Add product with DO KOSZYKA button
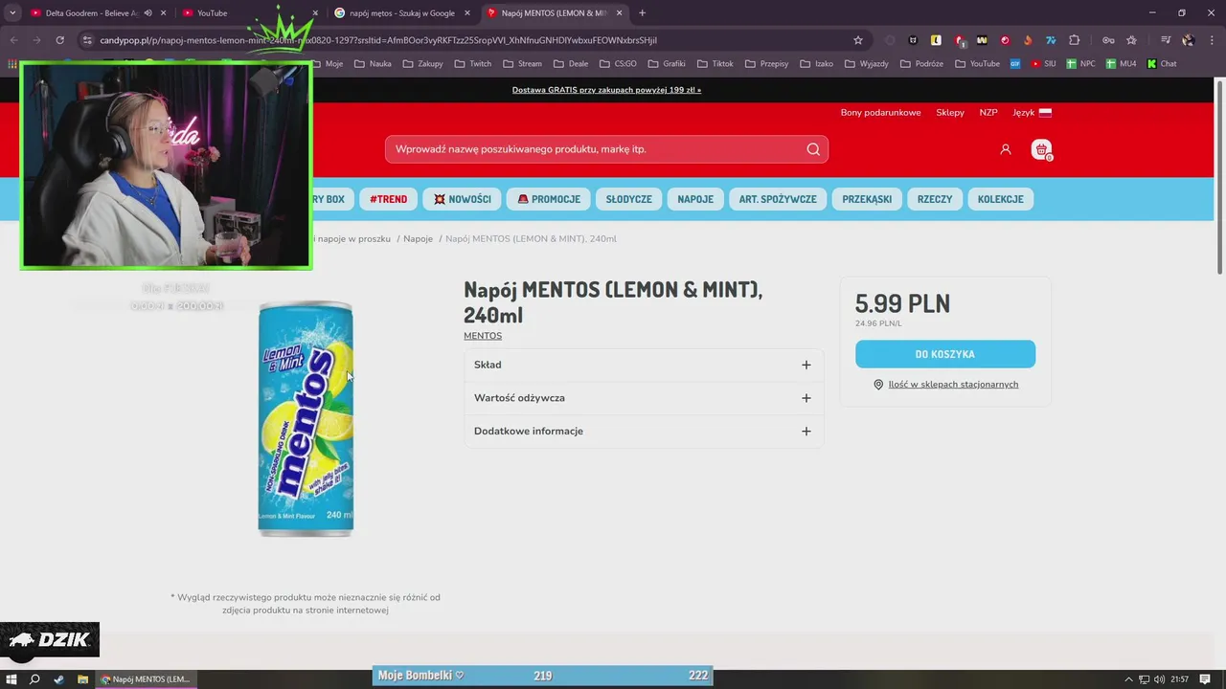 pos(945,354)
